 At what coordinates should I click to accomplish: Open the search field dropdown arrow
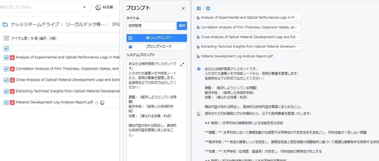tap(84, 7)
